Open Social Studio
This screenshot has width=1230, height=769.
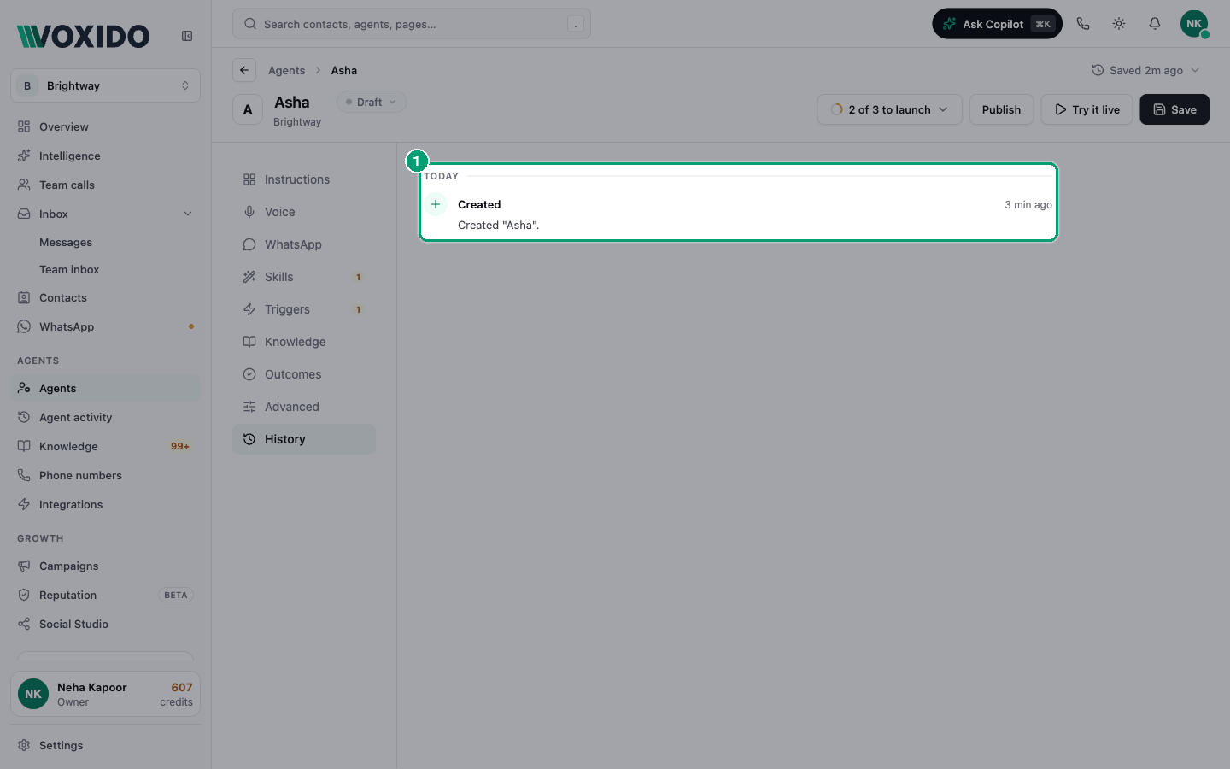click(x=105, y=624)
